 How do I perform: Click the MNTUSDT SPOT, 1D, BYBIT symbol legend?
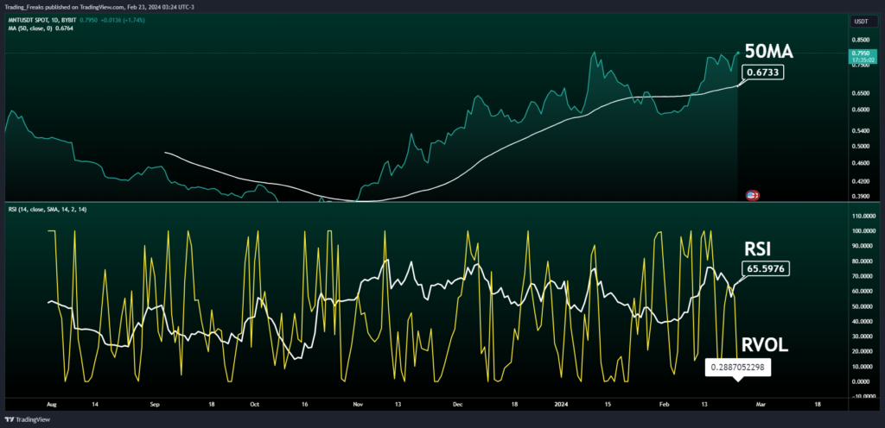42,20
